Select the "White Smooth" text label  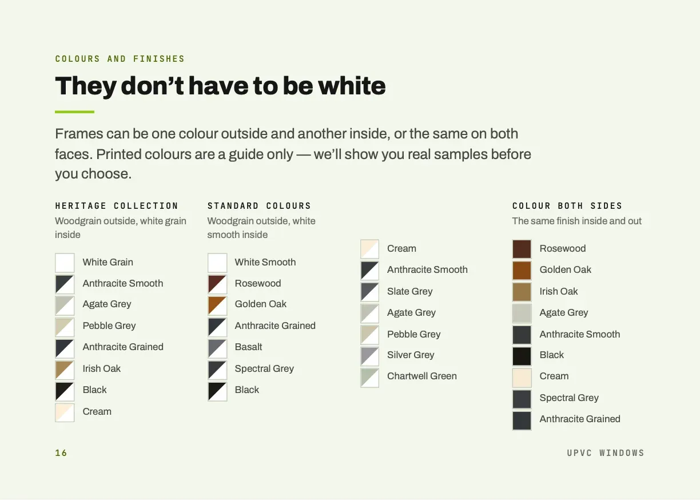pyautogui.click(x=265, y=263)
